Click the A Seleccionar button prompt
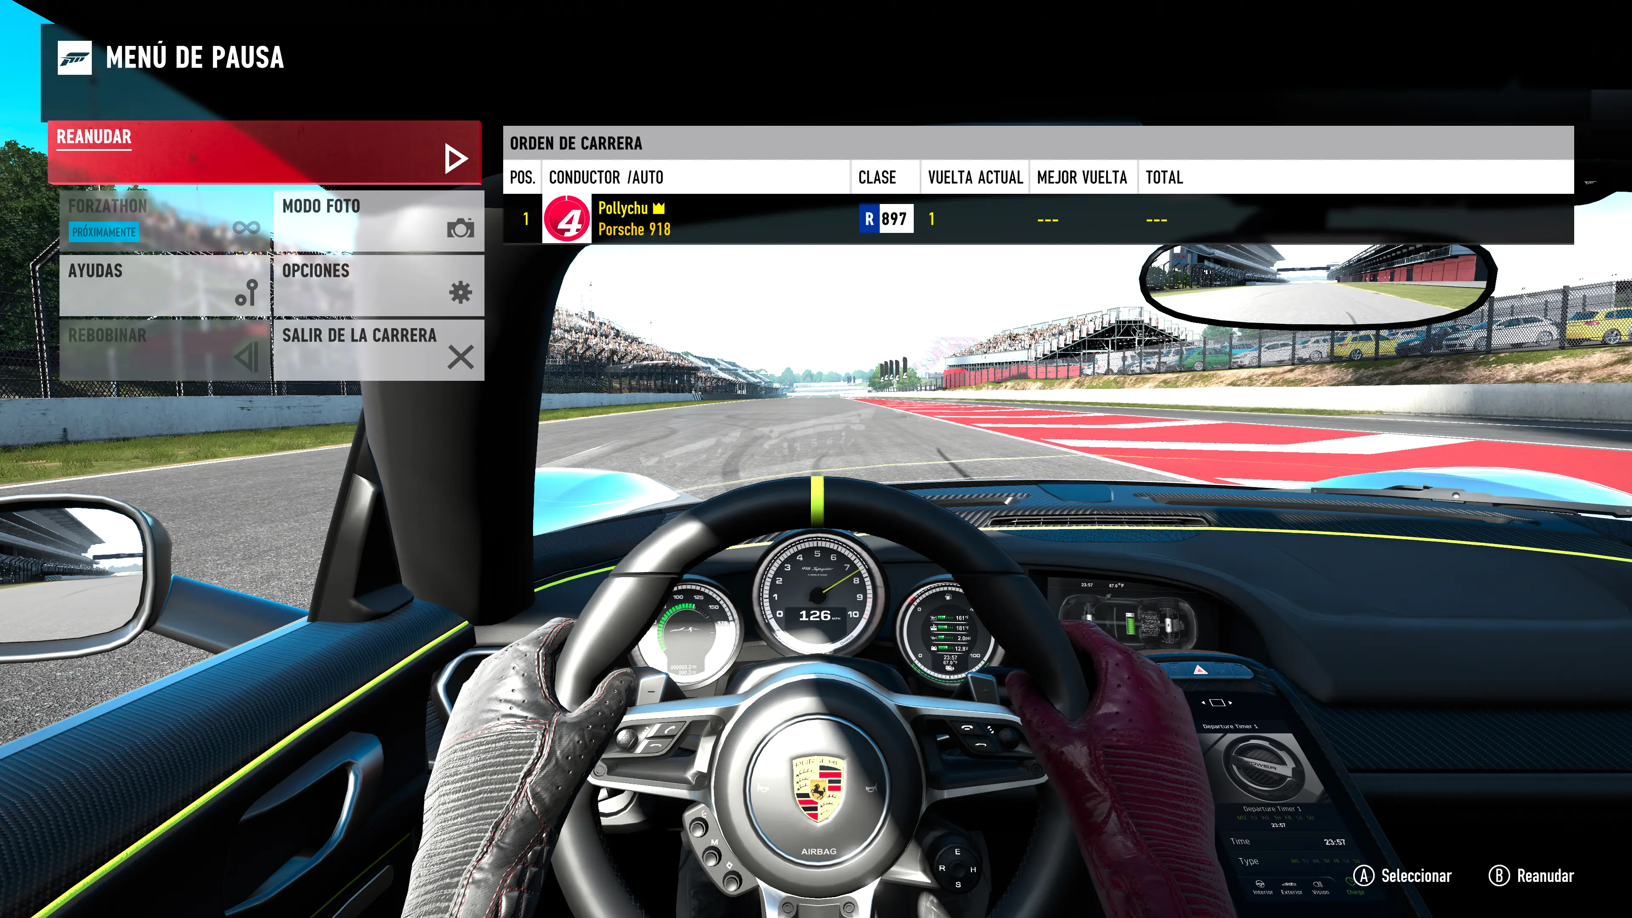1632x918 pixels. [1402, 875]
